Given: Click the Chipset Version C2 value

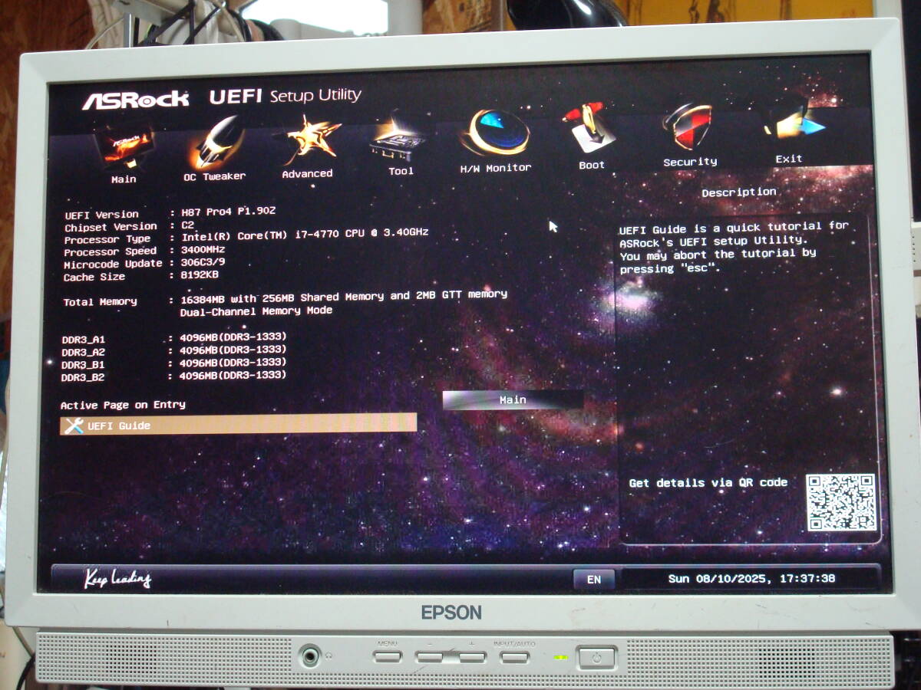Looking at the screenshot, I should coord(187,226).
